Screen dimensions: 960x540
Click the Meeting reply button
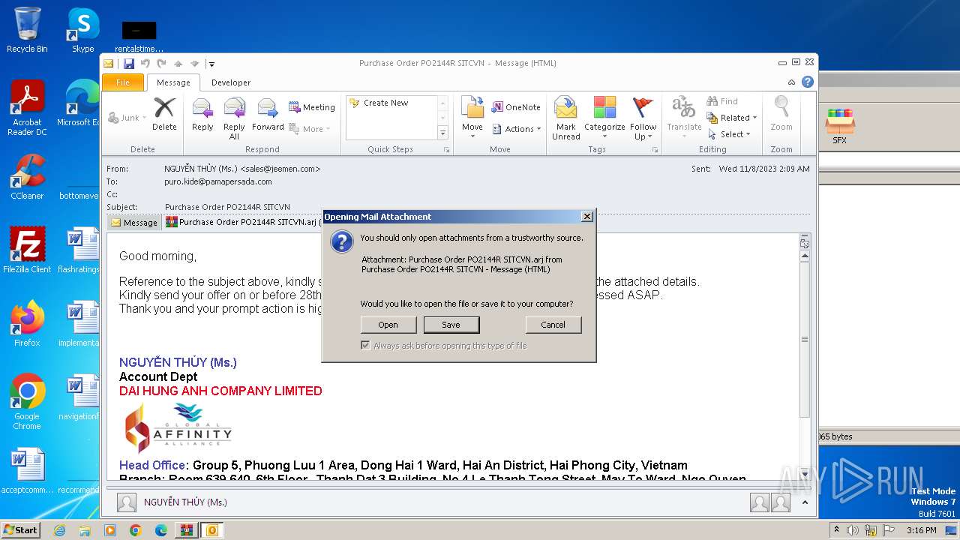[312, 107]
